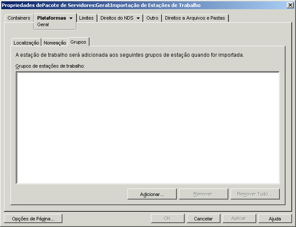This screenshot has width=296, height=227.
Task: Select the Grupos inner tab
Action: point(78,42)
